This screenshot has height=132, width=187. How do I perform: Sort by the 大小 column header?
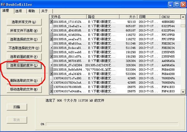pos(128,17)
